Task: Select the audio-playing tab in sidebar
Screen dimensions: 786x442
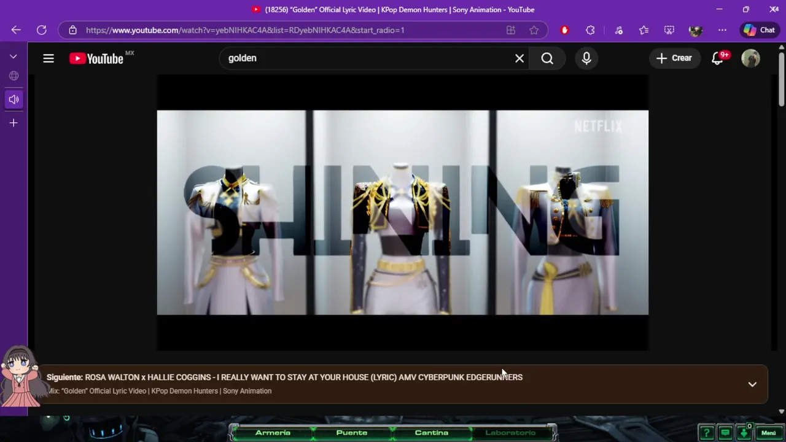Action: [14, 99]
